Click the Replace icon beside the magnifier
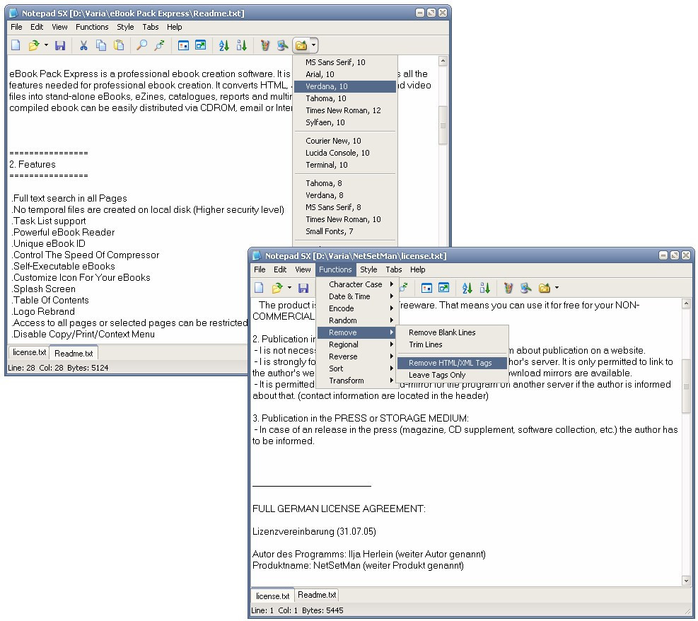Viewport: 698px width, 621px height. tap(159, 45)
